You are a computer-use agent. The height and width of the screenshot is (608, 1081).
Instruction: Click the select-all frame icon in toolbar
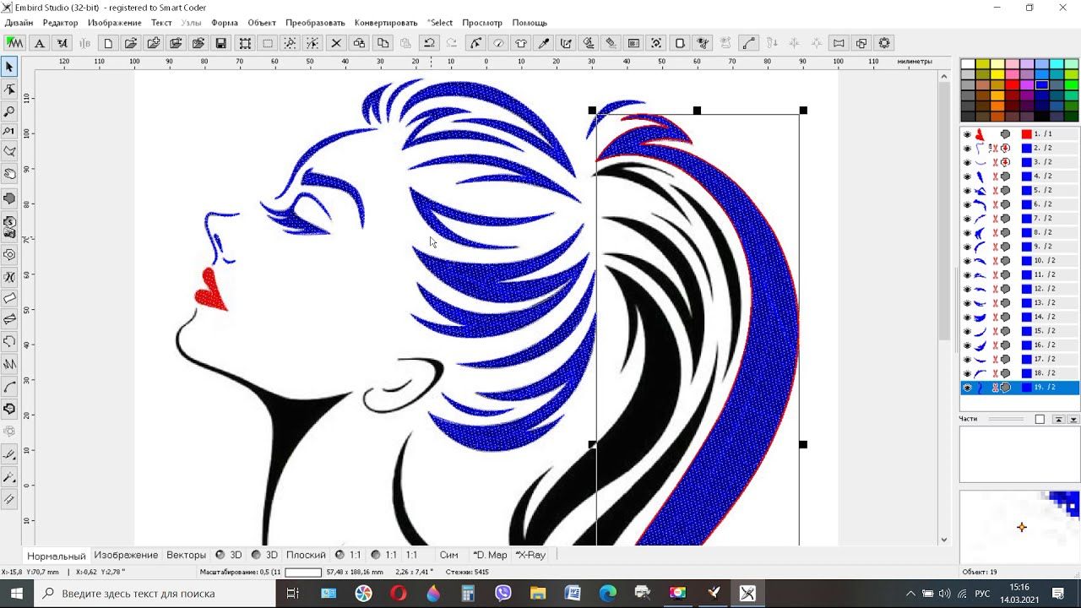point(245,43)
